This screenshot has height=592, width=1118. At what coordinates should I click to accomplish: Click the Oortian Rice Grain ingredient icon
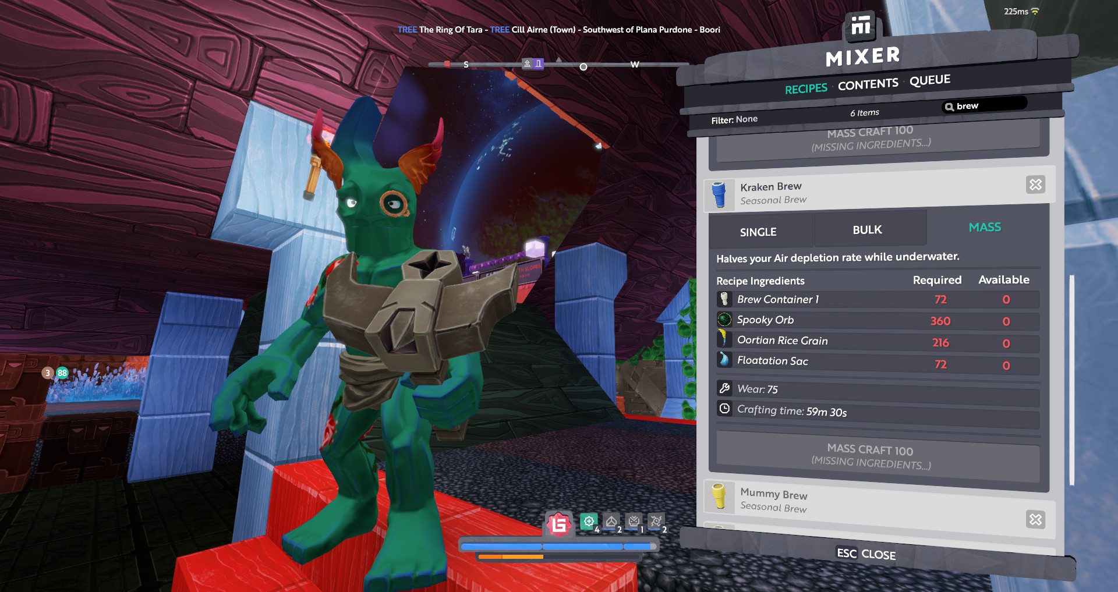tap(724, 339)
